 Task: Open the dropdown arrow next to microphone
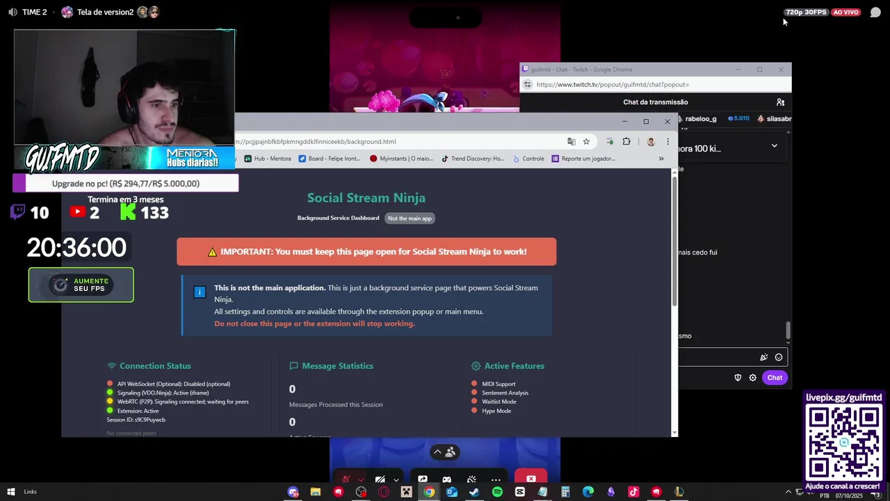(x=360, y=479)
